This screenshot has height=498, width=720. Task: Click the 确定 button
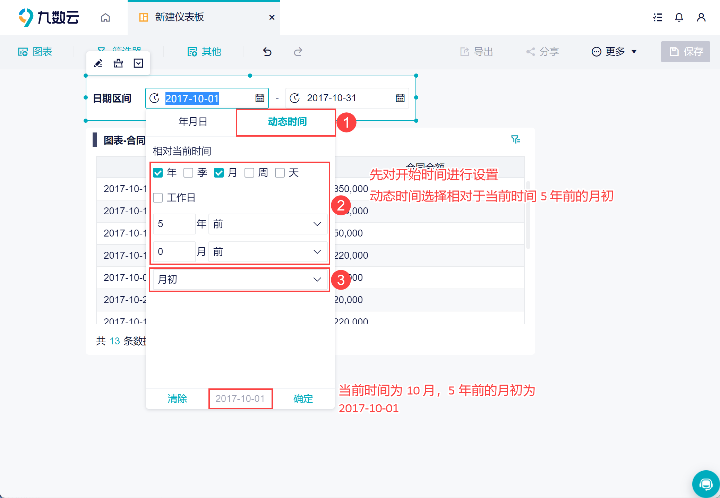(303, 398)
